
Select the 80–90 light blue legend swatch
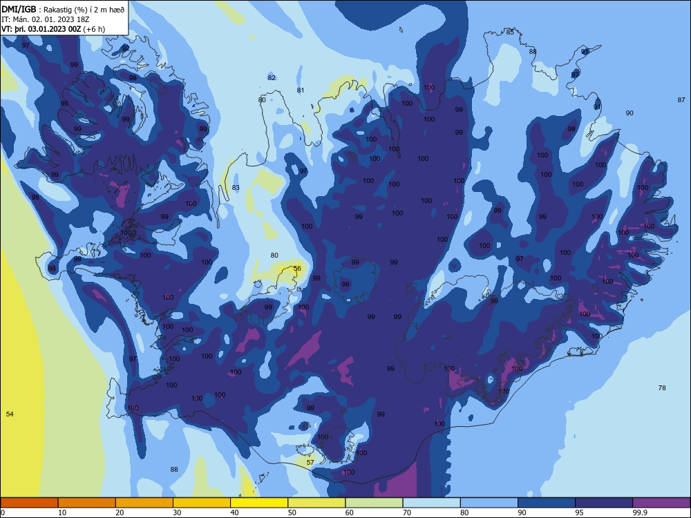tap(489, 503)
